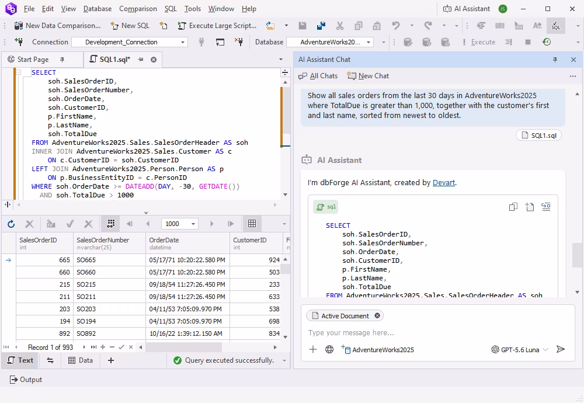The image size is (584, 403).
Task: Copy the AI-generated SQL code
Action: click(513, 207)
